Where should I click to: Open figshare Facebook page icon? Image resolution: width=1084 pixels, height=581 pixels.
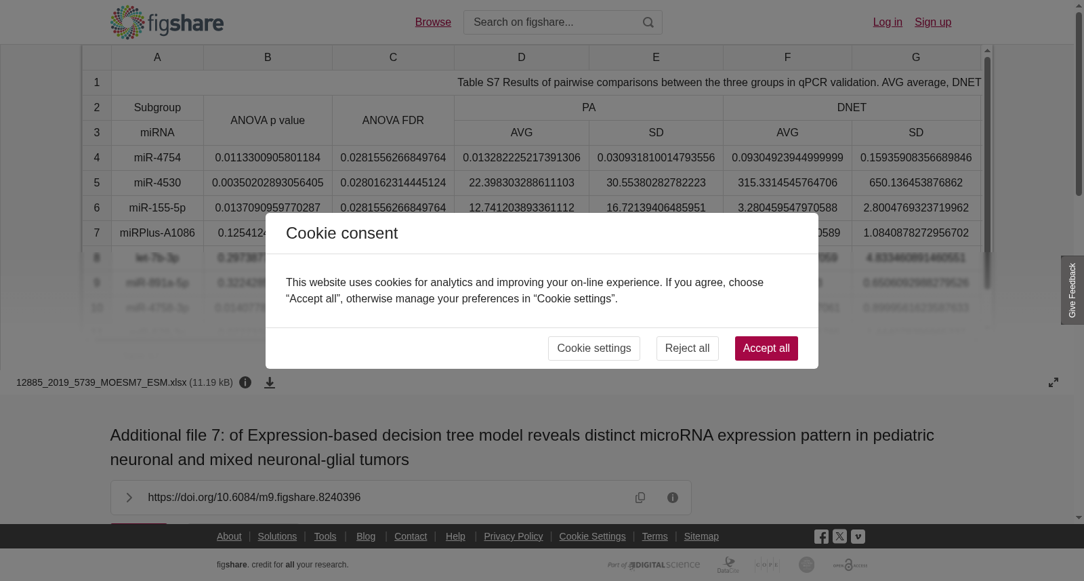821,537
